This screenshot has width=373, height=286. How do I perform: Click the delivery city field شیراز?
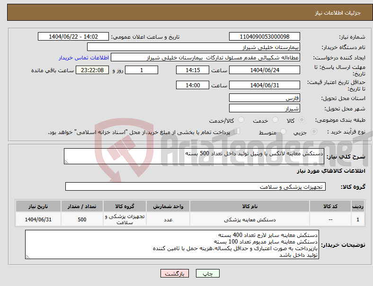(x=264, y=109)
